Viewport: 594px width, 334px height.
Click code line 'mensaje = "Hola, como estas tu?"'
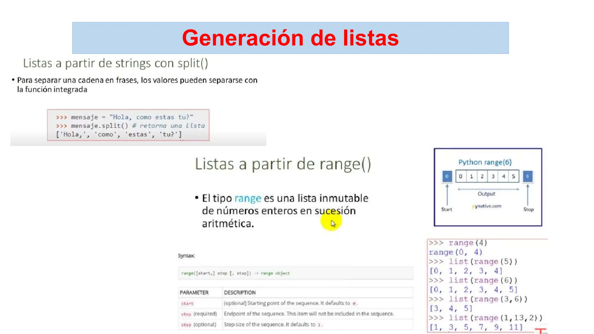tap(132, 117)
